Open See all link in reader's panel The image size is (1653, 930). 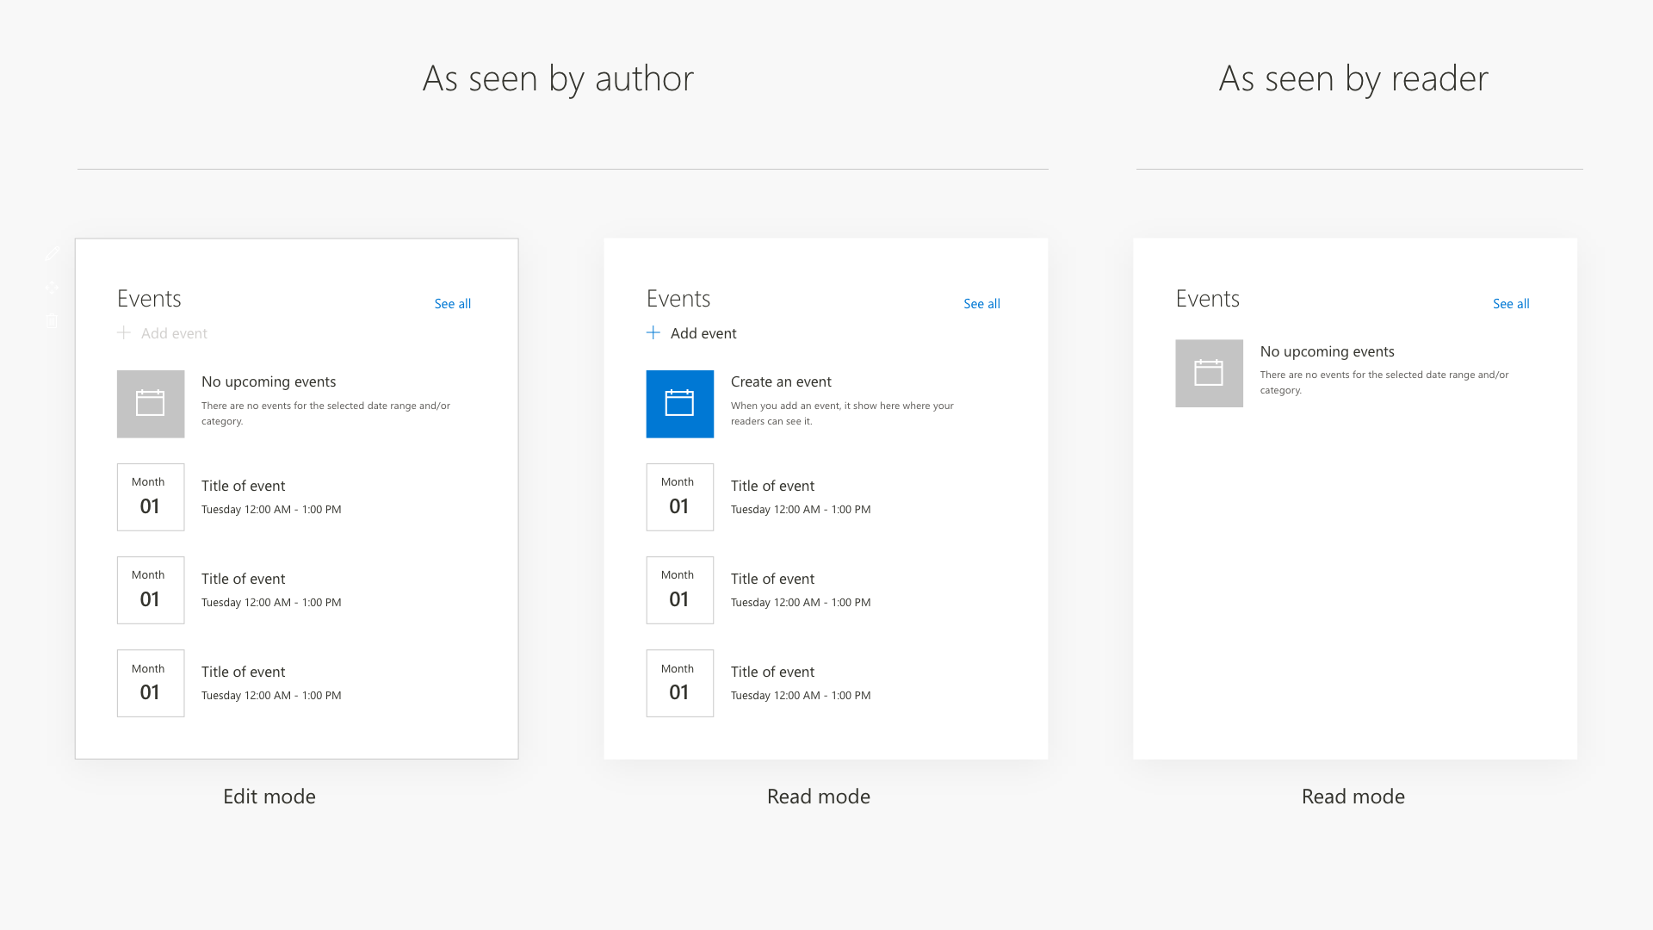pos(1511,304)
